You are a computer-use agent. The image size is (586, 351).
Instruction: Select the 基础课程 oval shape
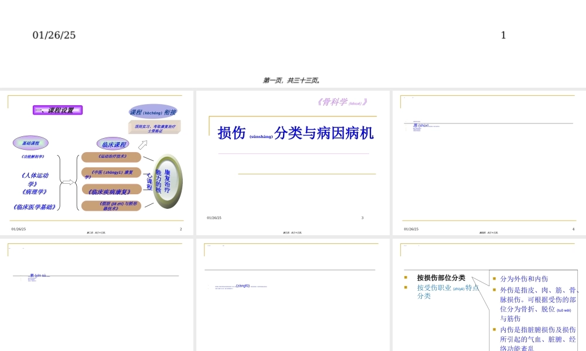point(30,143)
